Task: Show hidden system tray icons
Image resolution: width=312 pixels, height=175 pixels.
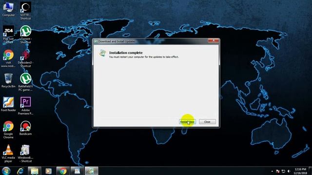Action: click(x=272, y=171)
